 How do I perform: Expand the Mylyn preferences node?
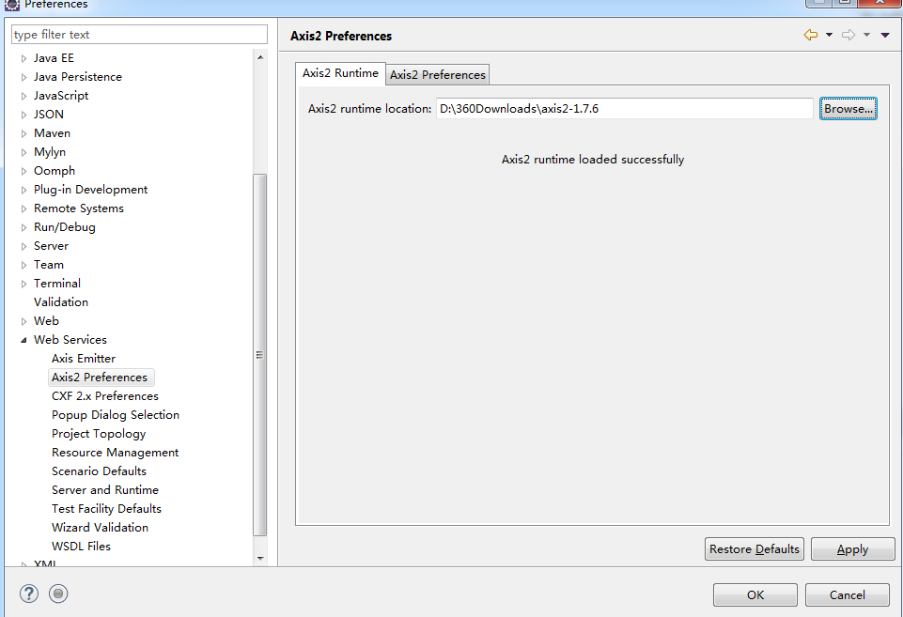23,152
